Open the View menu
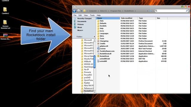The image size is (191, 107). pos(86,15)
